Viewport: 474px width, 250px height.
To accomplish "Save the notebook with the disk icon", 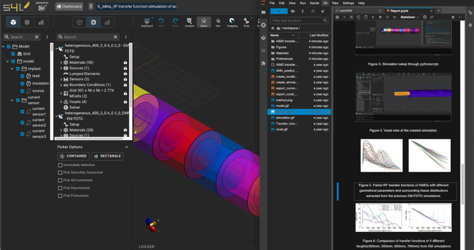I will coord(337,17).
